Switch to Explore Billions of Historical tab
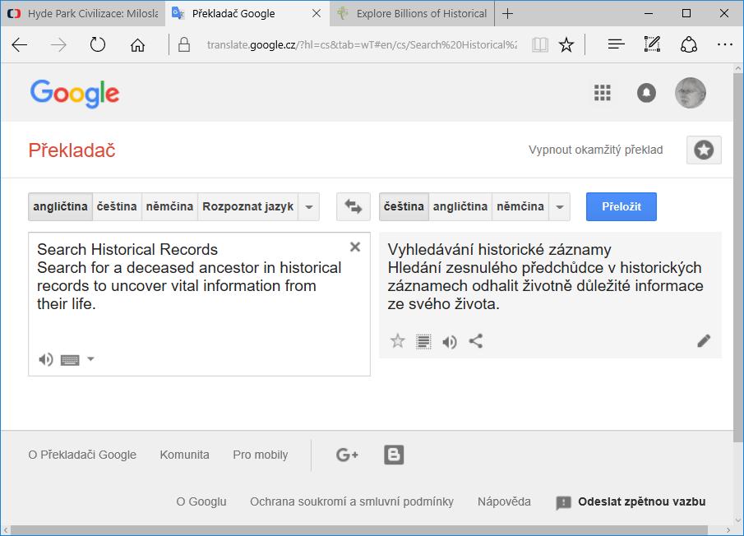 click(x=412, y=13)
